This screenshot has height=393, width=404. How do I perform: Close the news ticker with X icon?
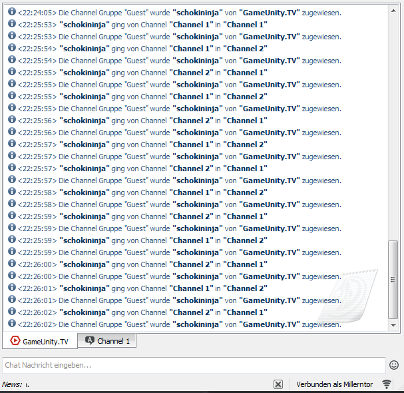coord(278,384)
